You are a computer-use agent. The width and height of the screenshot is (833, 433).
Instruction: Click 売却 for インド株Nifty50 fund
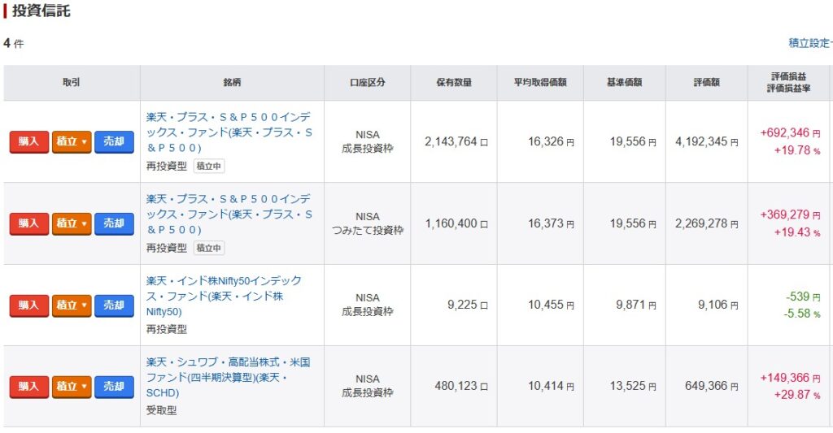(x=114, y=305)
